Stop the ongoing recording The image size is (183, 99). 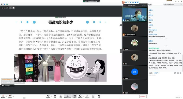[13, 8]
